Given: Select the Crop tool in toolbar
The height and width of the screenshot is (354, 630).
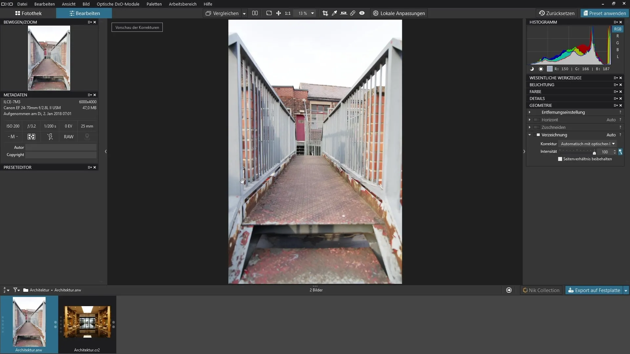Looking at the screenshot, I should coord(325,13).
